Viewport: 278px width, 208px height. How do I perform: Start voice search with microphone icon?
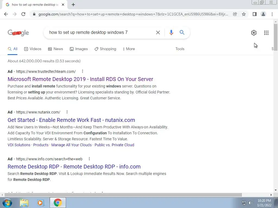coord(171,32)
